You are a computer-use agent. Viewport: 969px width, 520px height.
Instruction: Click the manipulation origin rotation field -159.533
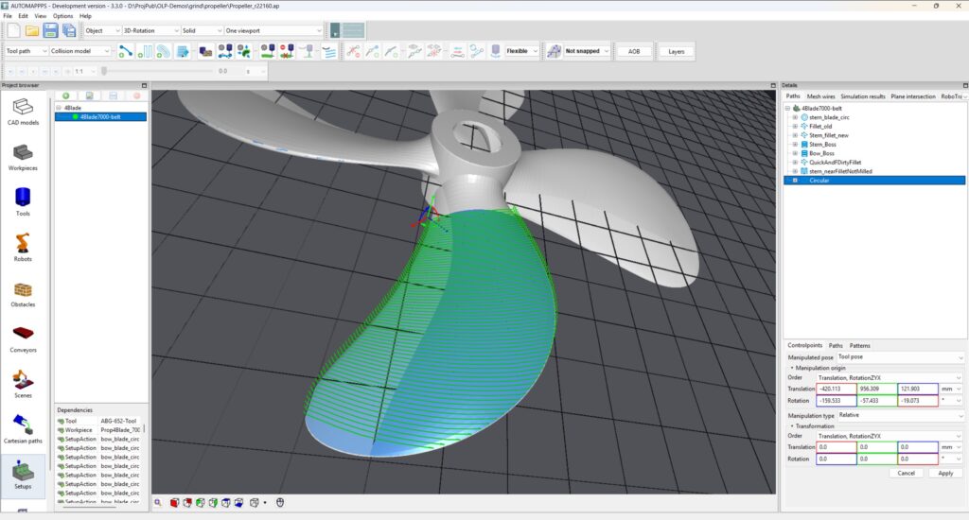click(x=837, y=401)
